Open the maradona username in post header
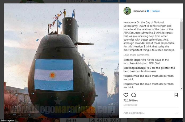The height and width of the screenshot is (122, 185). (140, 11)
